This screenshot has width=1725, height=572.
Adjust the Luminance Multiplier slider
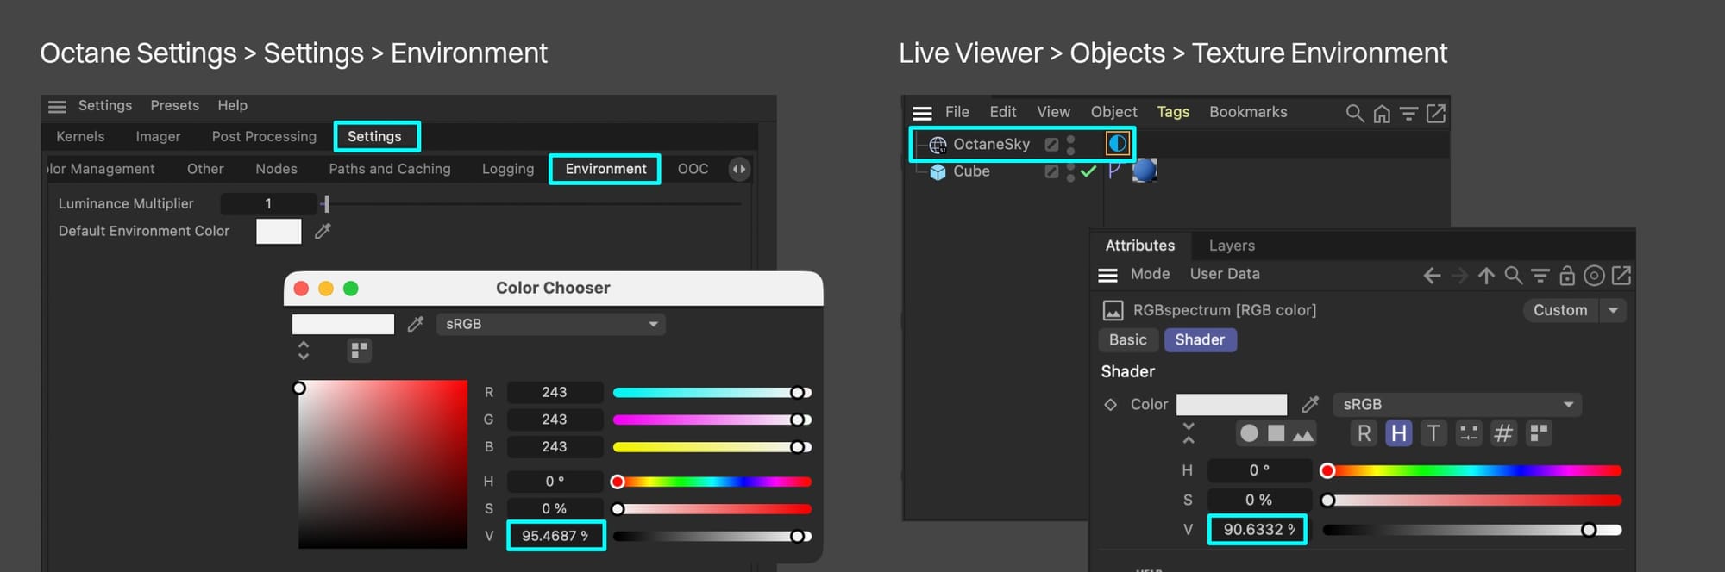coord(533,204)
